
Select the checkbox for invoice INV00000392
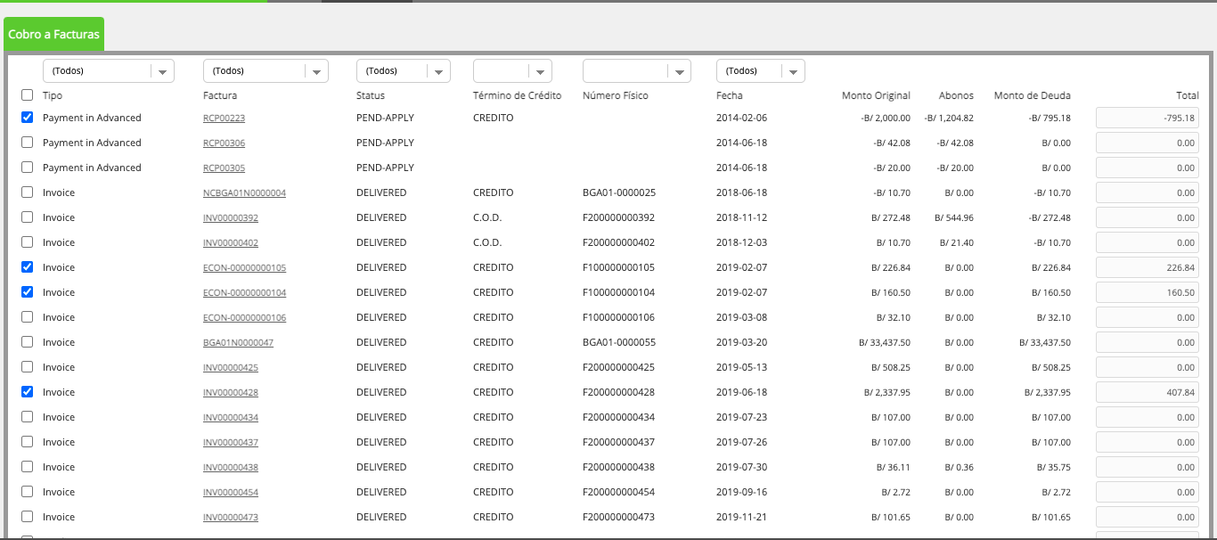point(28,217)
